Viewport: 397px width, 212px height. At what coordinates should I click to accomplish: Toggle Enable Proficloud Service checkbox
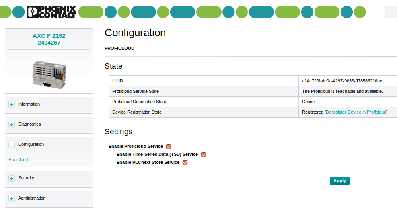169,146
